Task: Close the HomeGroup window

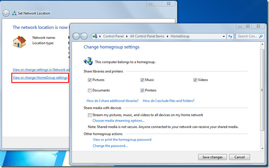Action: click(258, 26)
